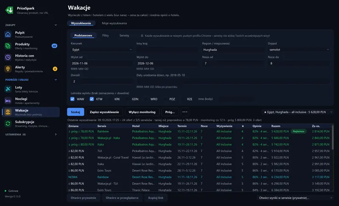
Task: Open Produkty via its copy icon
Action: pyautogui.click(x=8, y=46)
